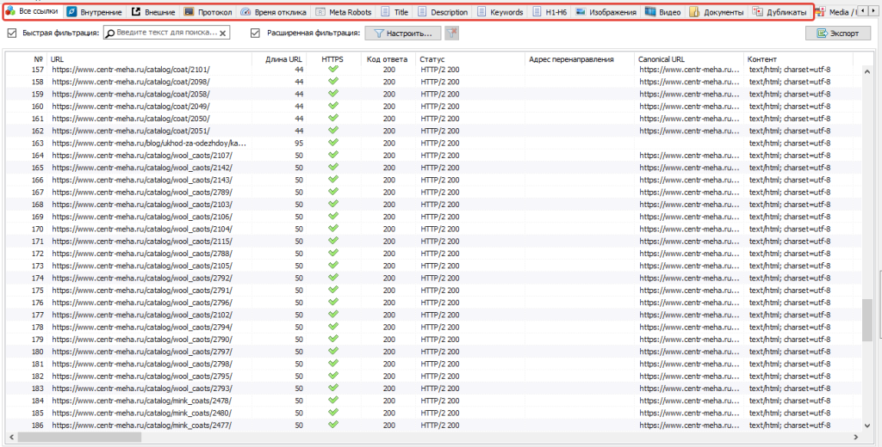882x447 pixels.
Task: Click the green HTTPS checkmark in row 186
Action: [332, 425]
